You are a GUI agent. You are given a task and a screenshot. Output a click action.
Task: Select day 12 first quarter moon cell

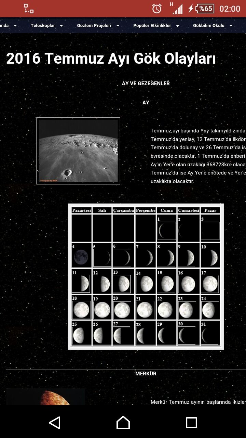click(x=102, y=282)
